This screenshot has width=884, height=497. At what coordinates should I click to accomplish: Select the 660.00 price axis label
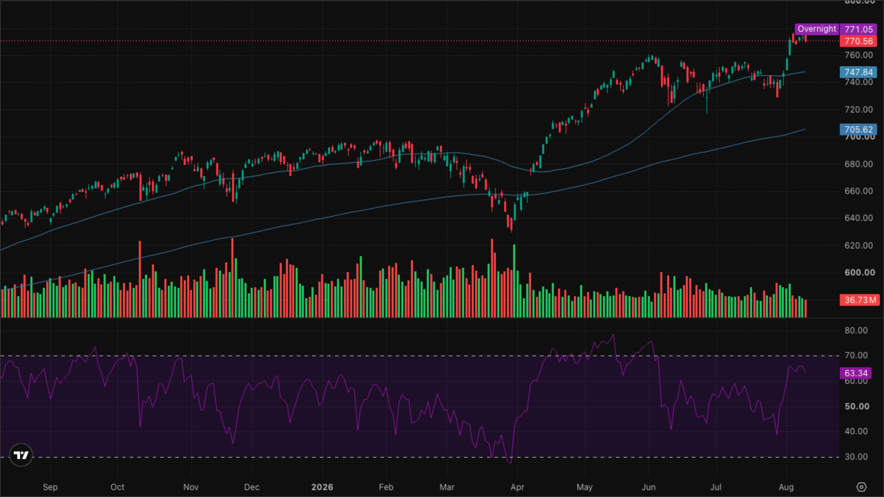point(858,191)
